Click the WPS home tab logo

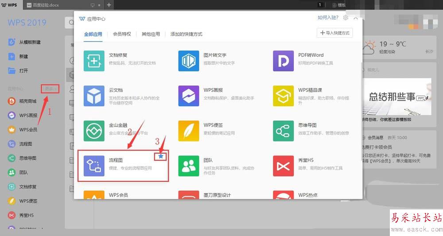9,5
